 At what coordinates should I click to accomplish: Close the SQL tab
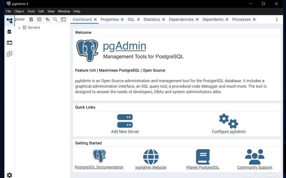tap(138, 20)
